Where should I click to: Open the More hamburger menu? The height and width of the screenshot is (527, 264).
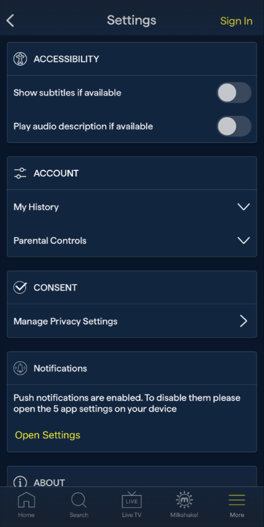237,505
